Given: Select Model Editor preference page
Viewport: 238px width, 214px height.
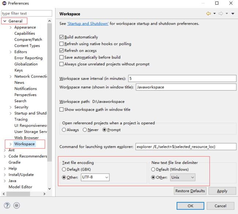Looking at the screenshot, I should [x=21, y=187].
